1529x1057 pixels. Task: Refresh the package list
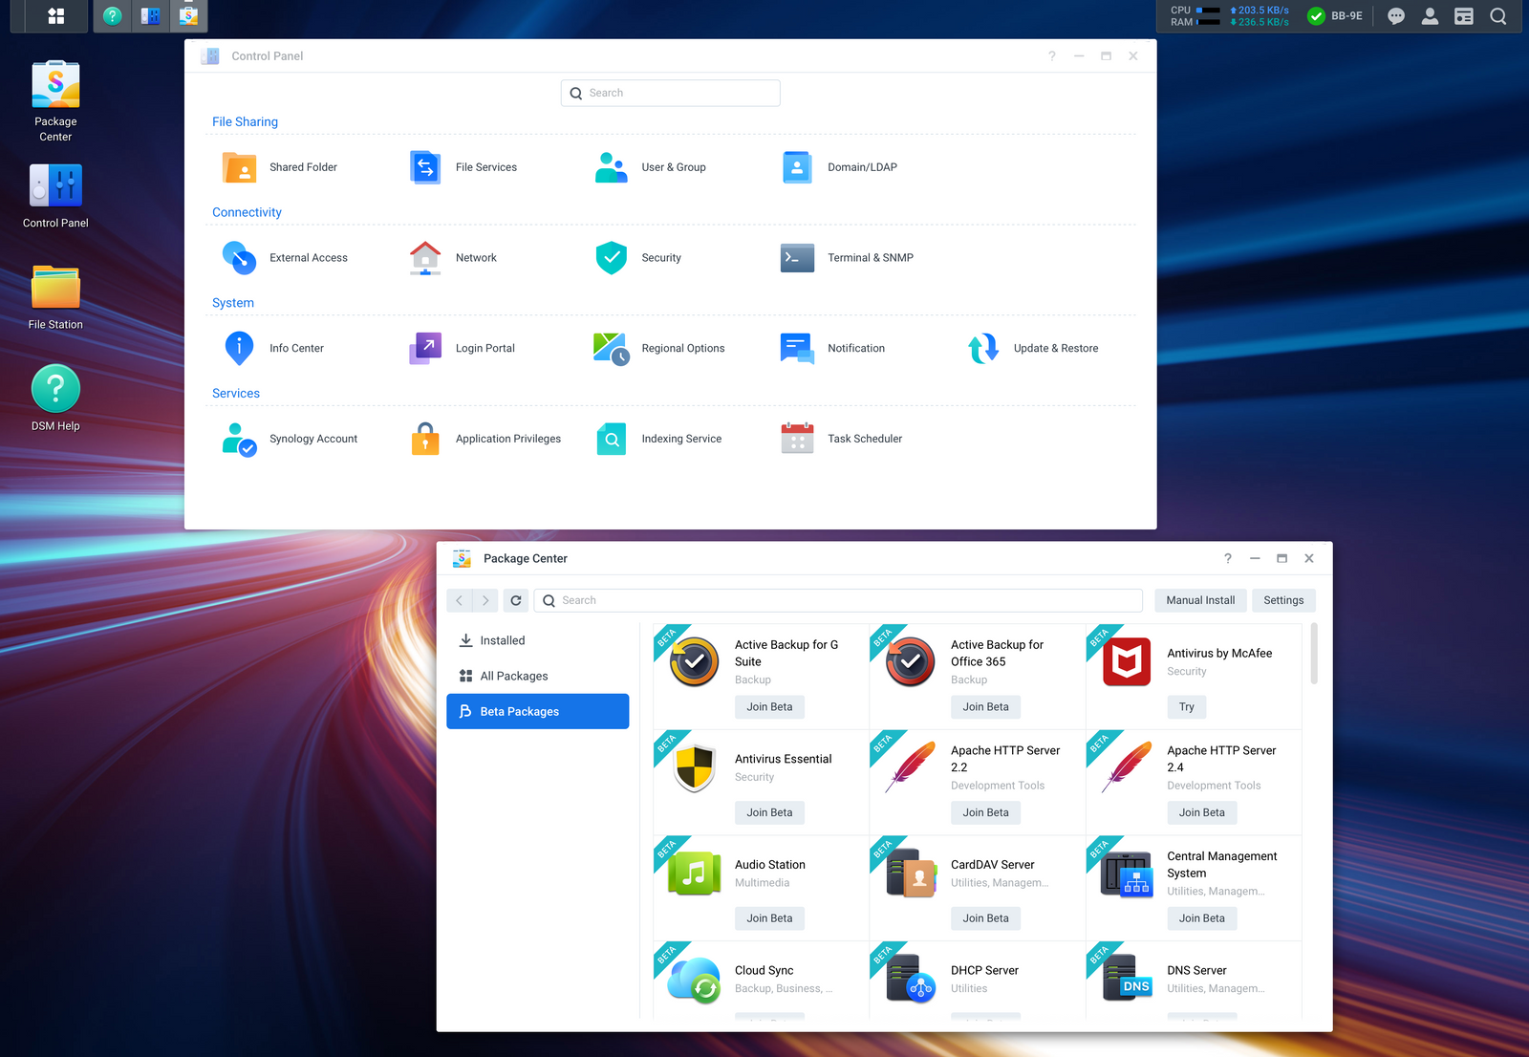pos(516,600)
